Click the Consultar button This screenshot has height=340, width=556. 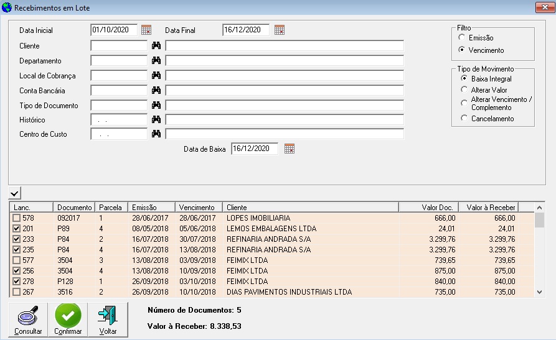28,319
